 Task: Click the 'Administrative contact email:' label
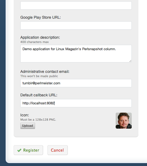45,72
